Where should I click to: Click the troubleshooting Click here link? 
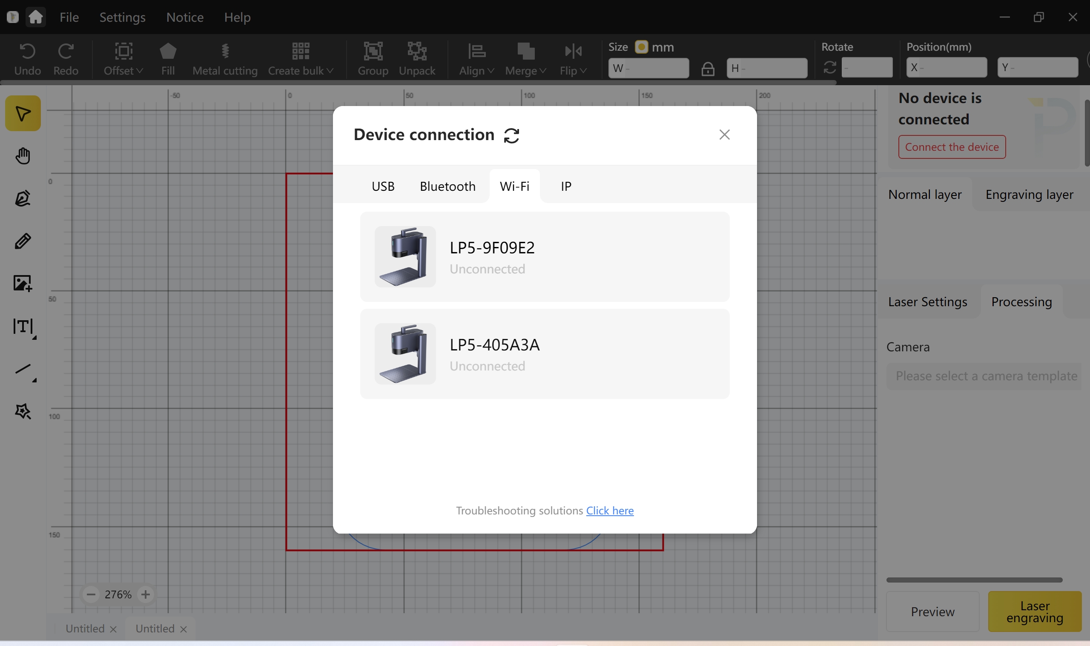click(x=610, y=510)
